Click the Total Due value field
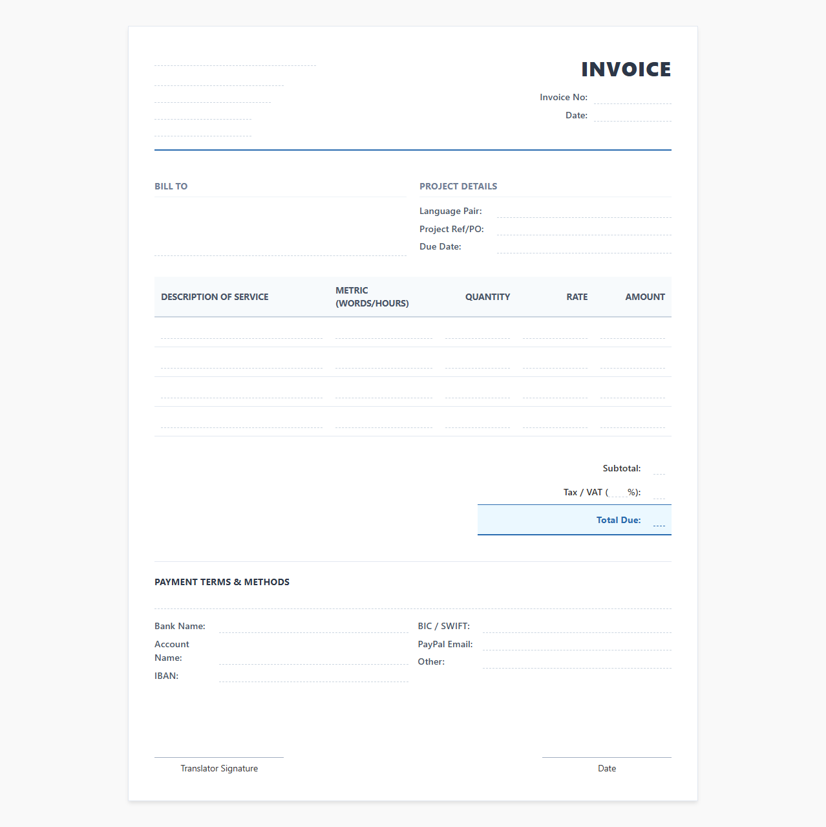The height and width of the screenshot is (827, 826). 659,520
